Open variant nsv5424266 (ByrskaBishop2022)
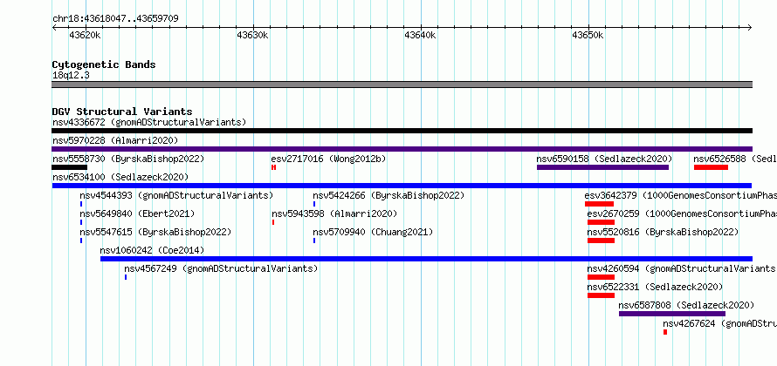 pyautogui.click(x=388, y=195)
